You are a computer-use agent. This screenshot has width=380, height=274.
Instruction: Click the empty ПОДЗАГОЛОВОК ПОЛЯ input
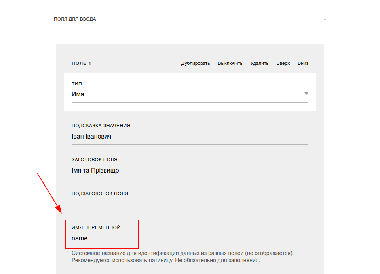(190, 205)
